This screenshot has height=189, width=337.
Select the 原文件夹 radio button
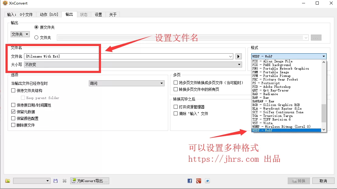click(x=36, y=27)
